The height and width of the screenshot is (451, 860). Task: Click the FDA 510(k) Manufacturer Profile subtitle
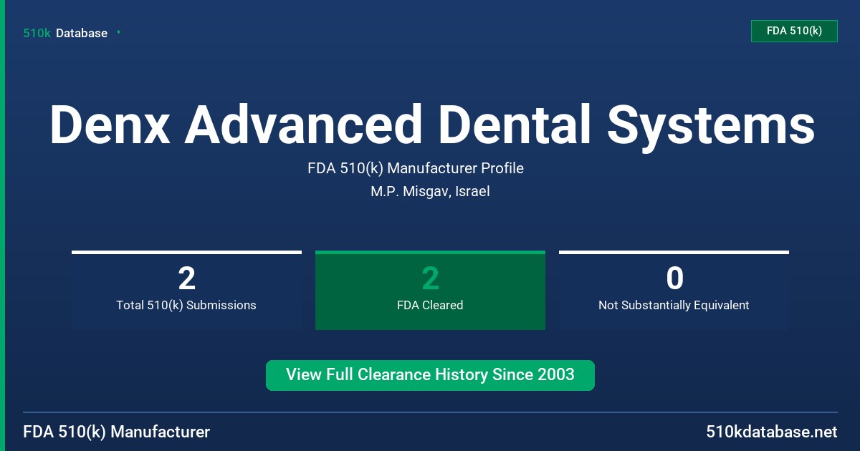coord(416,168)
